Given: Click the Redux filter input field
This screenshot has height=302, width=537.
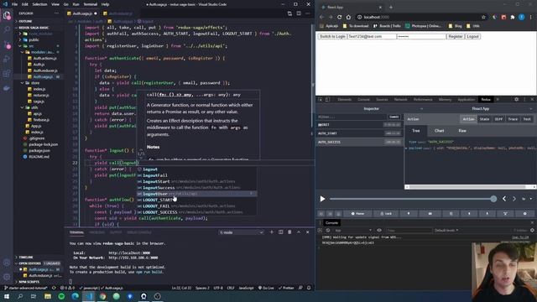Looking at the screenshot, I should point(352,117).
